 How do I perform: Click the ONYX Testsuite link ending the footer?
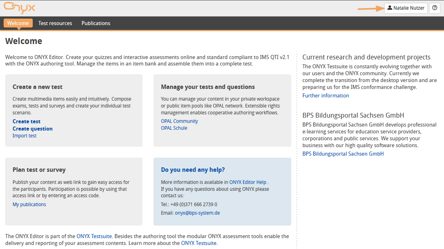(199, 243)
